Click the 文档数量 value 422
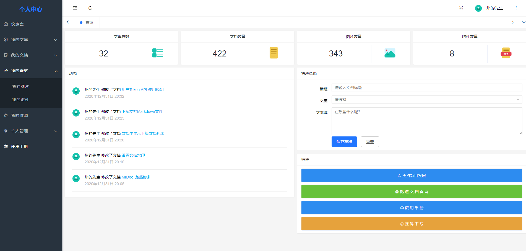This screenshot has width=526, height=251. tap(220, 53)
